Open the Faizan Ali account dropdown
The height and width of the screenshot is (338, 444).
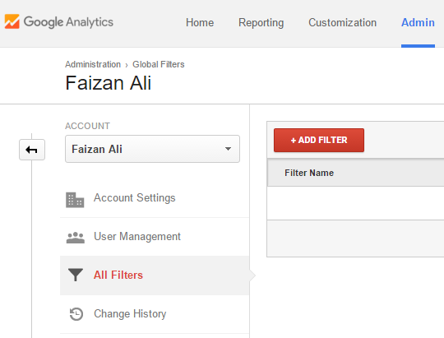[152, 149]
